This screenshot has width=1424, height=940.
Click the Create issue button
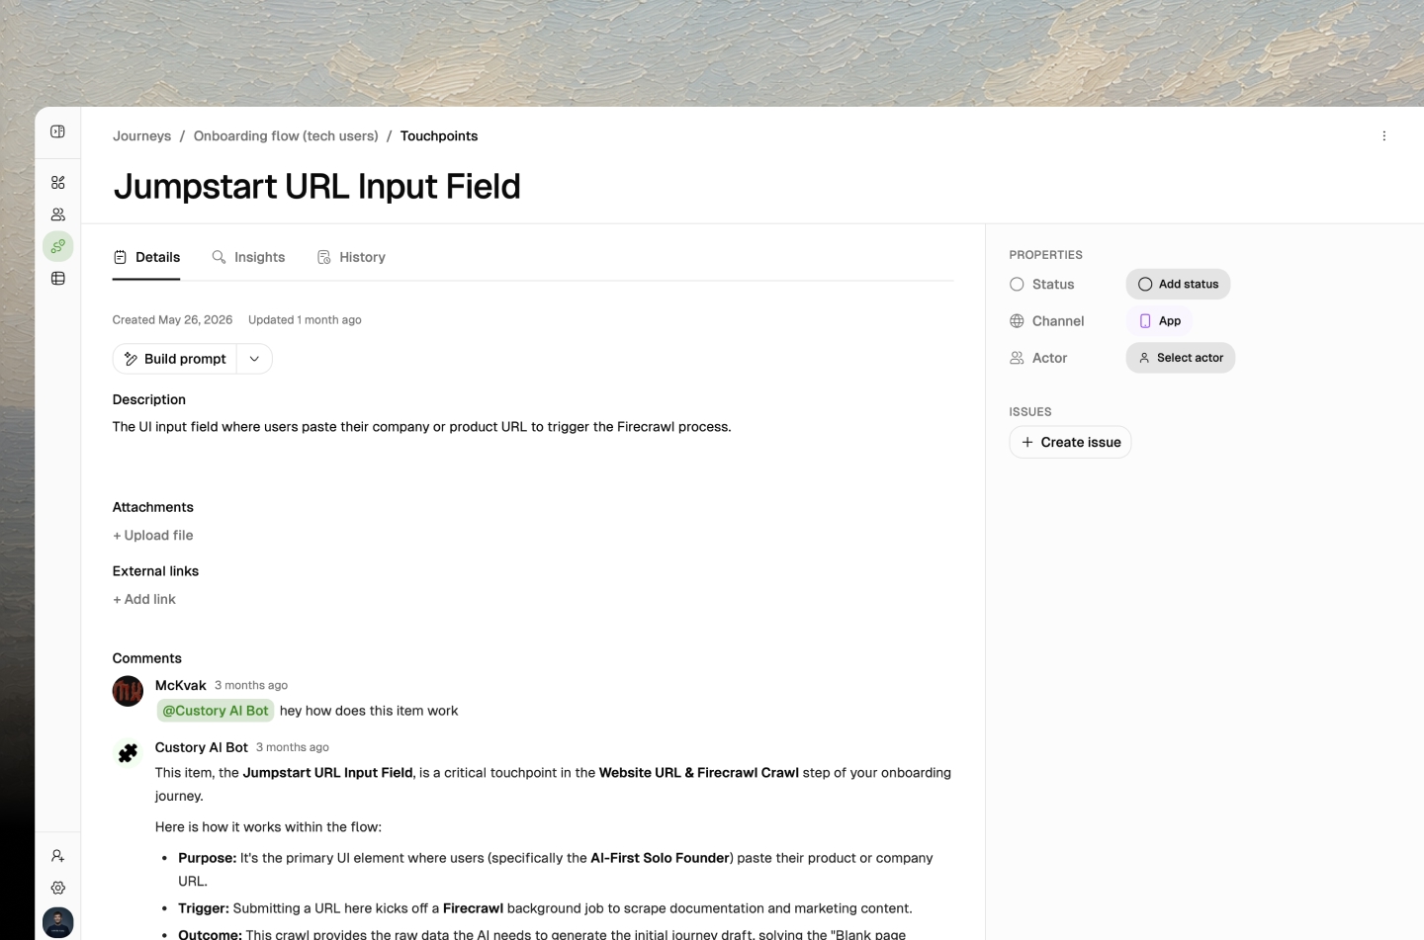1070,442
